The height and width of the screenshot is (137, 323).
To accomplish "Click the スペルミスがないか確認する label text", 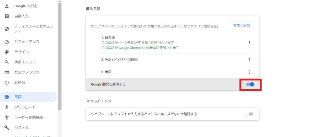I will click(x=144, y=114).
